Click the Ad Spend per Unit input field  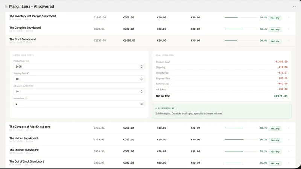79,91
